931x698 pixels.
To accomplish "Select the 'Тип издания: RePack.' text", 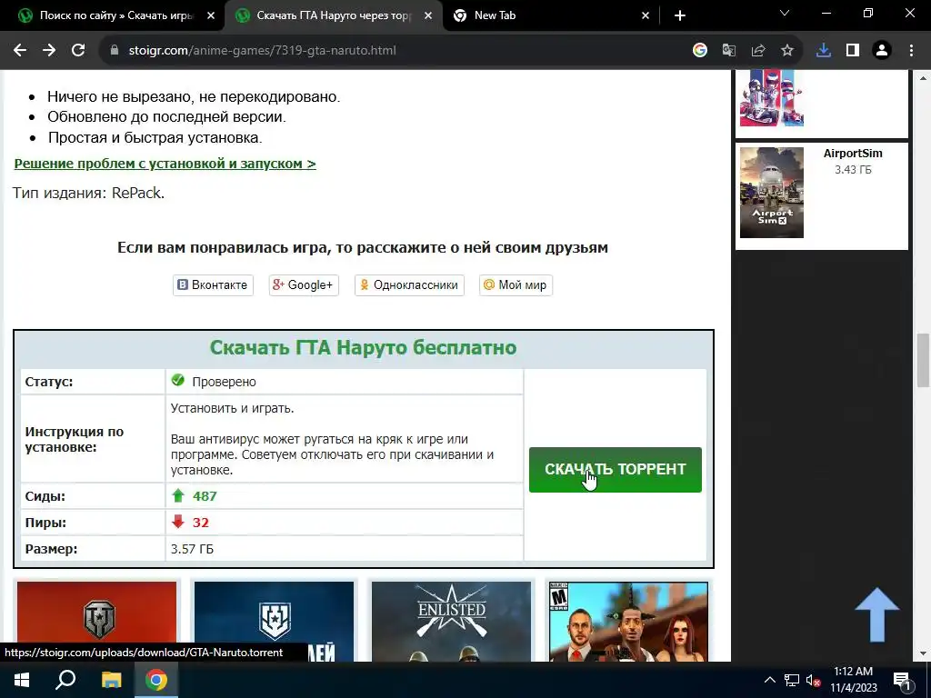I will tap(88, 193).
